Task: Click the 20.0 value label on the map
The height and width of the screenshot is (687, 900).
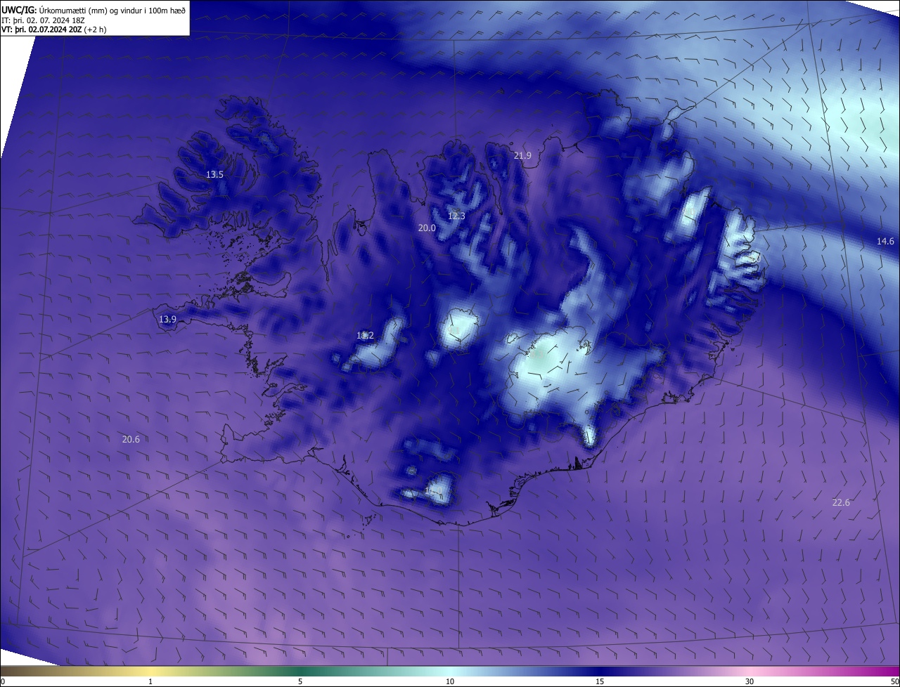Action: 427,228
